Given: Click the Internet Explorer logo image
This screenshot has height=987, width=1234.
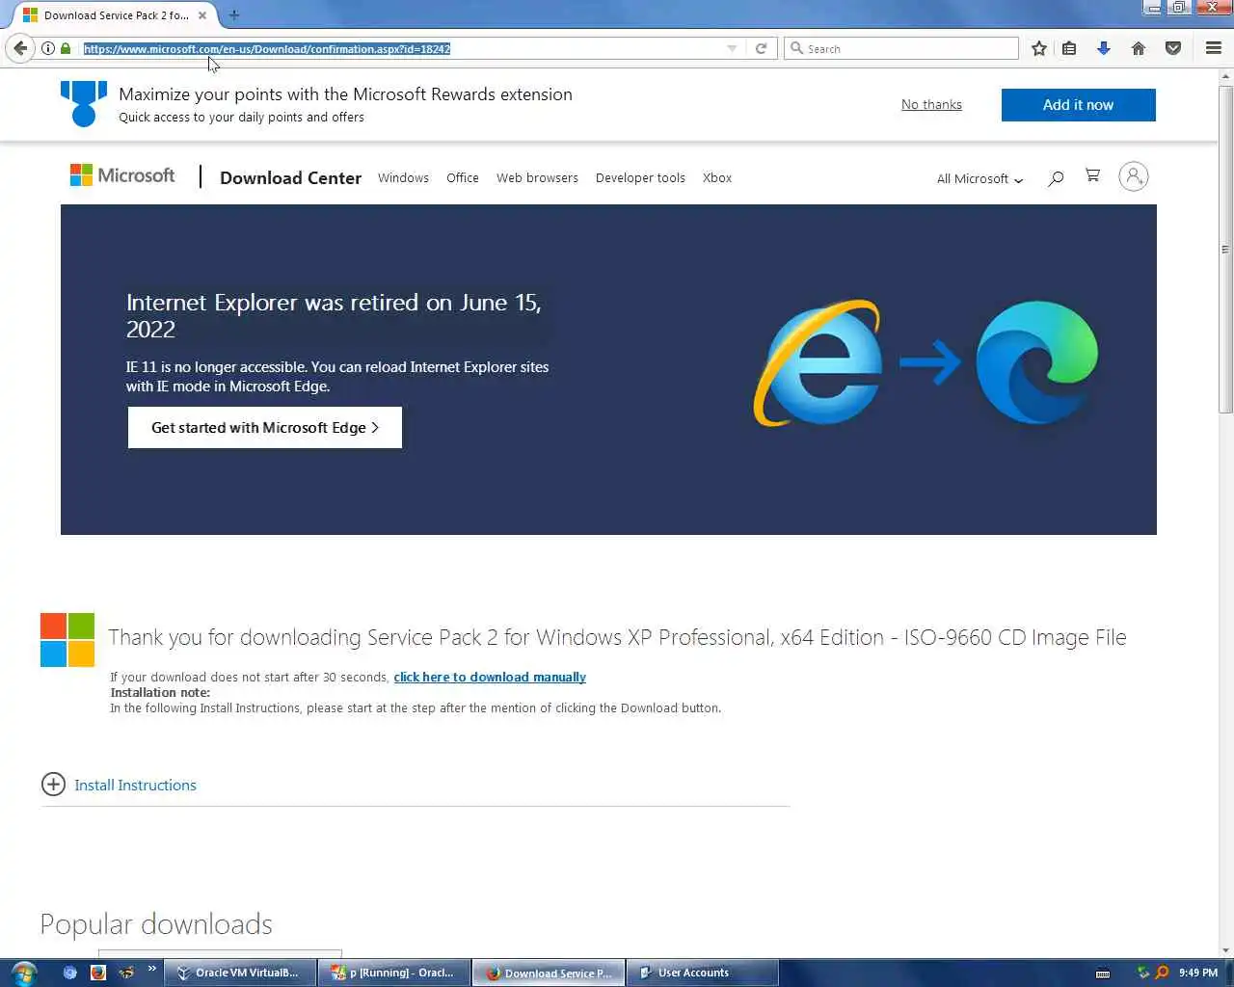Looking at the screenshot, I should click(x=818, y=363).
